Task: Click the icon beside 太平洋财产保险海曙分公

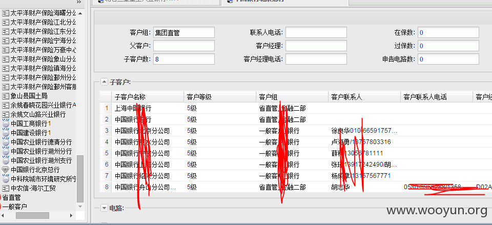Action: pyautogui.click(x=5, y=13)
